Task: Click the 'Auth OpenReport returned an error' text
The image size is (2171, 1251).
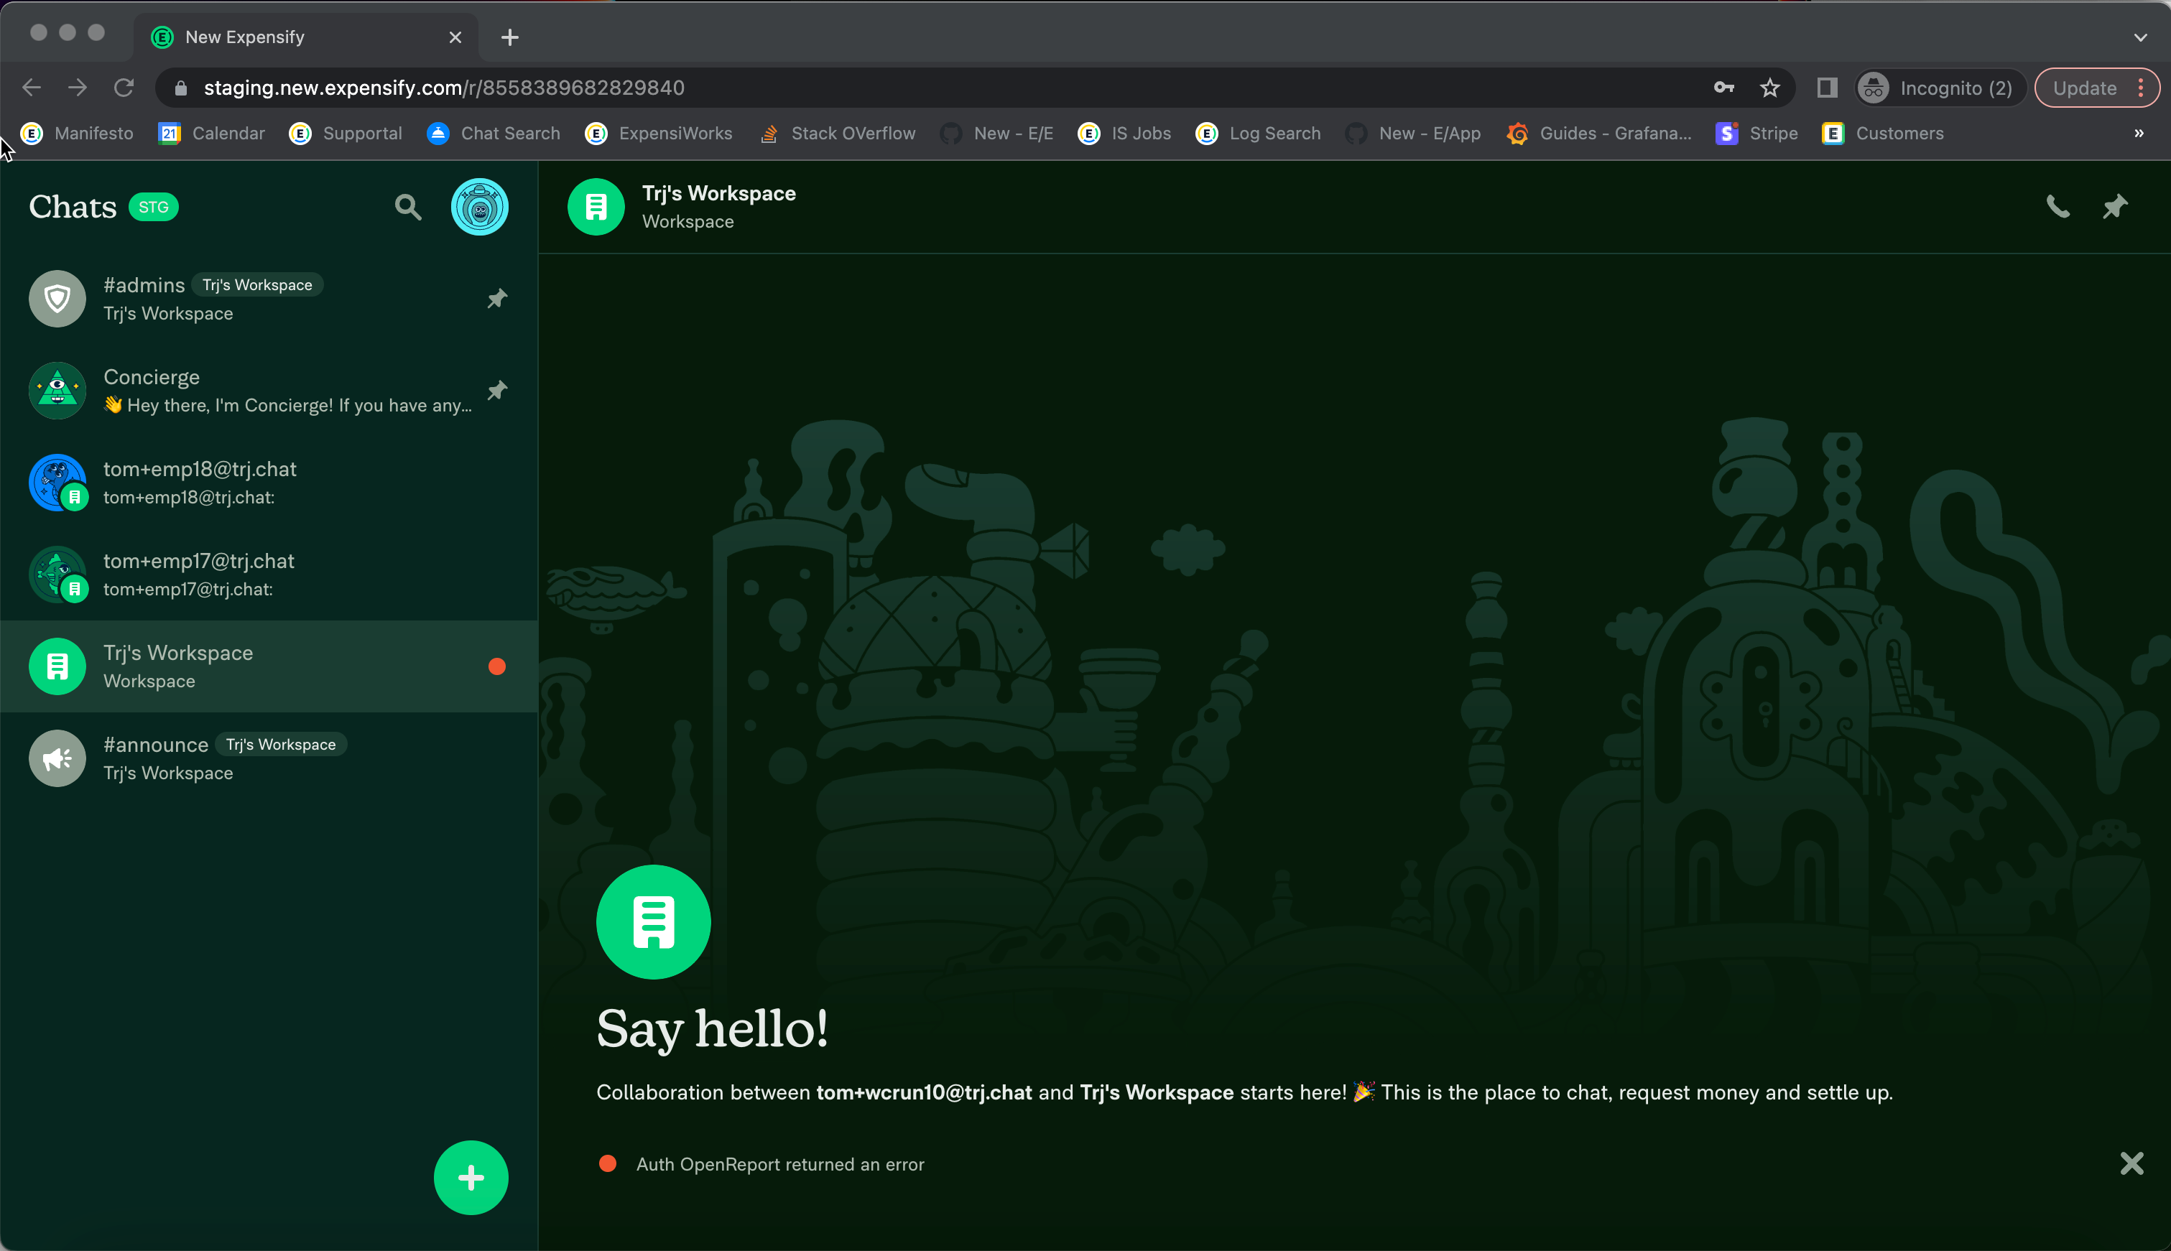Action: coord(780,1164)
